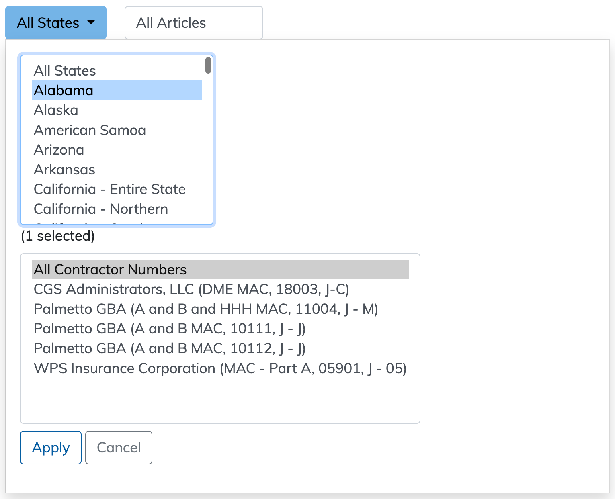Open the All Articles filter
The image size is (615, 499).
194,23
